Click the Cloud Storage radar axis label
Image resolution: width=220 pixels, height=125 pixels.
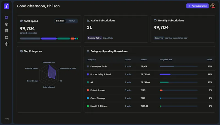pos(32,81)
